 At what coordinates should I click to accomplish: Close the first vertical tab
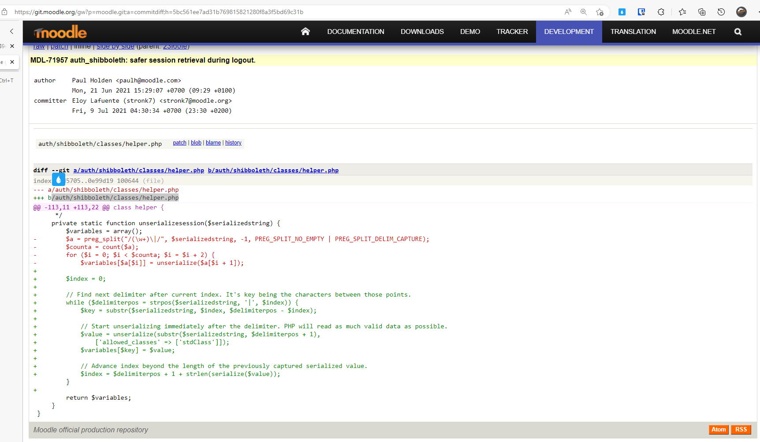(x=12, y=46)
